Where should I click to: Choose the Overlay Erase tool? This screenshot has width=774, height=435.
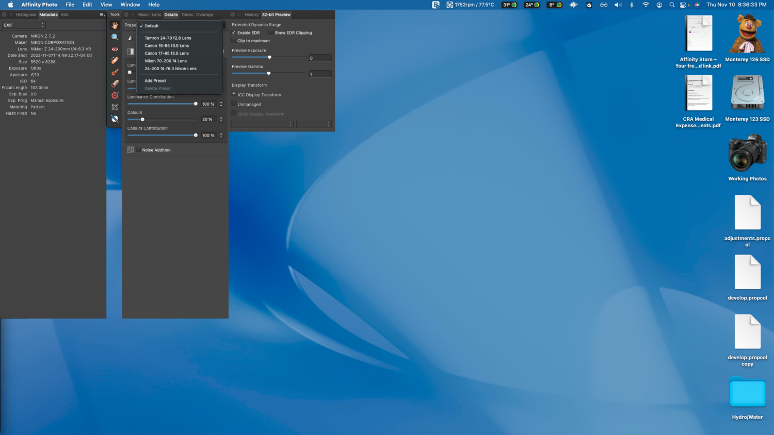tap(115, 83)
